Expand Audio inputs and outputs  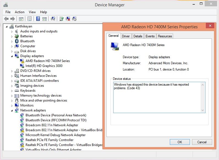point(12,32)
